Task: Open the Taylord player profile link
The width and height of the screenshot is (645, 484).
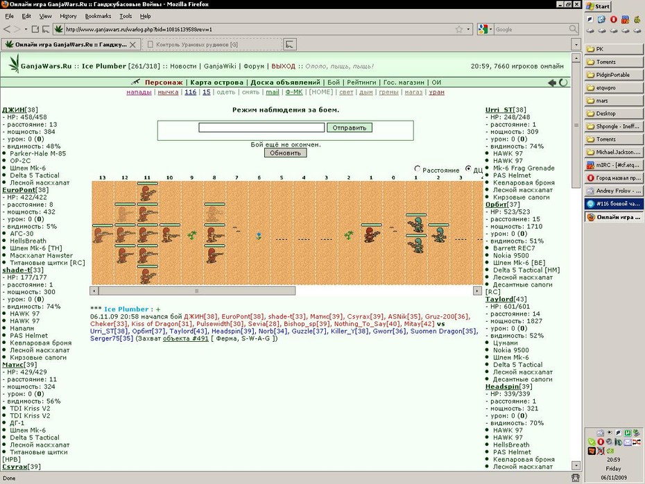Action: (499, 300)
